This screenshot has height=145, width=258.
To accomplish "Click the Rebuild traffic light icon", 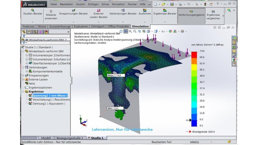I will coord(205,4).
